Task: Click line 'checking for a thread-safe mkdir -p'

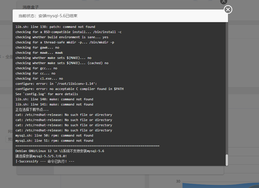Action: (x=65, y=42)
